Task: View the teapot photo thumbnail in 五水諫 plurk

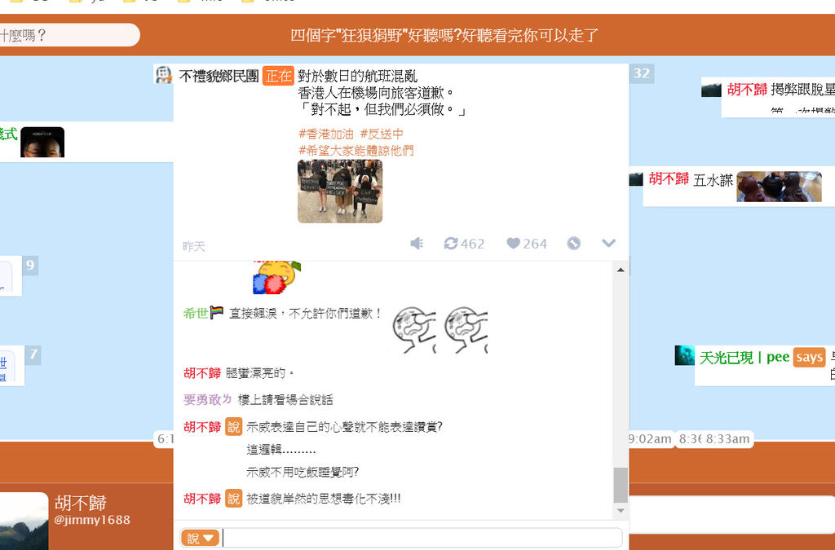Action: tap(779, 186)
